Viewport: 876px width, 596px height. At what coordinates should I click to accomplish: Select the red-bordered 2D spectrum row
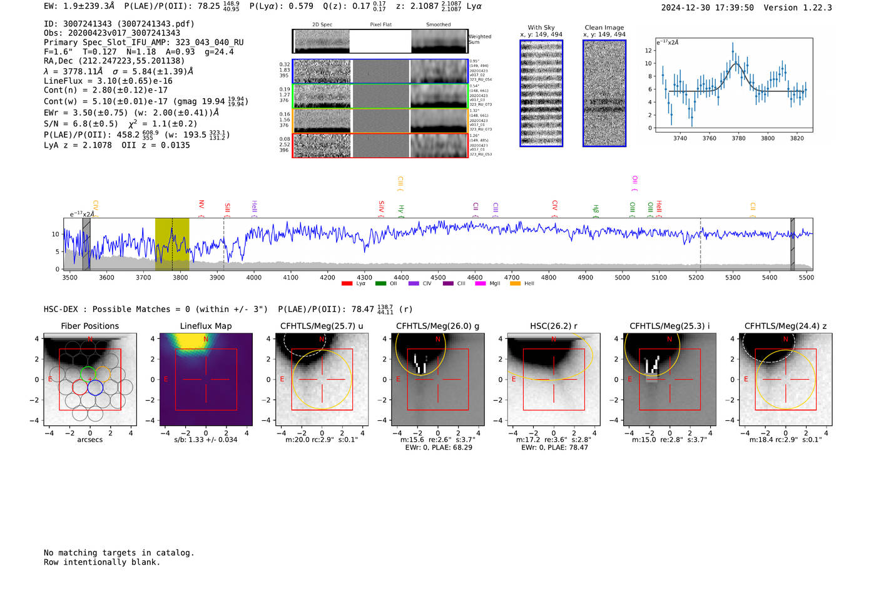380,146
